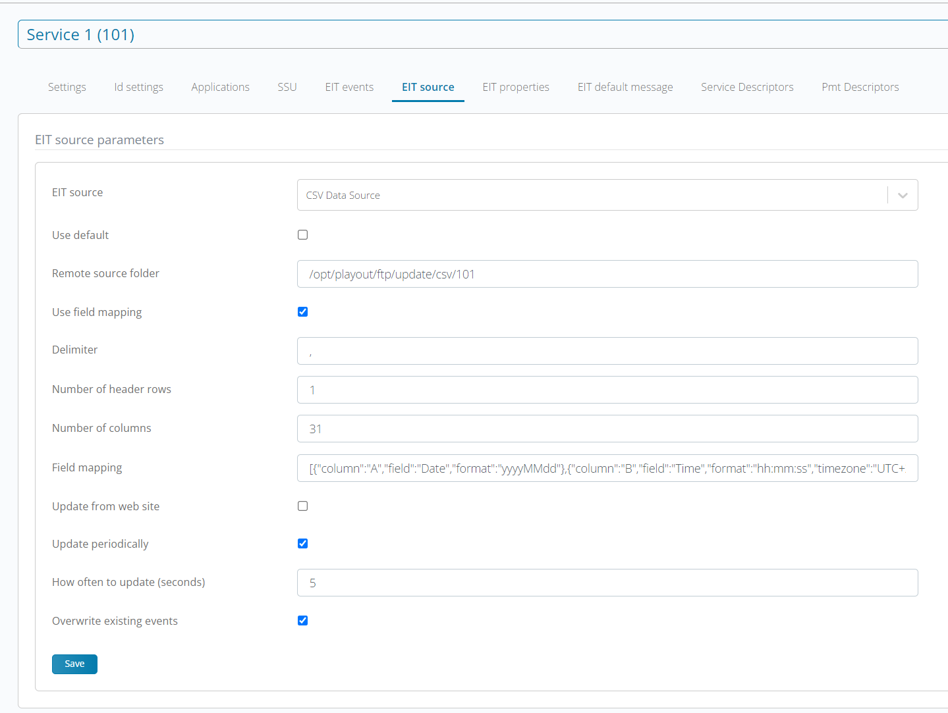Open the EIT default message tab

pyautogui.click(x=625, y=87)
